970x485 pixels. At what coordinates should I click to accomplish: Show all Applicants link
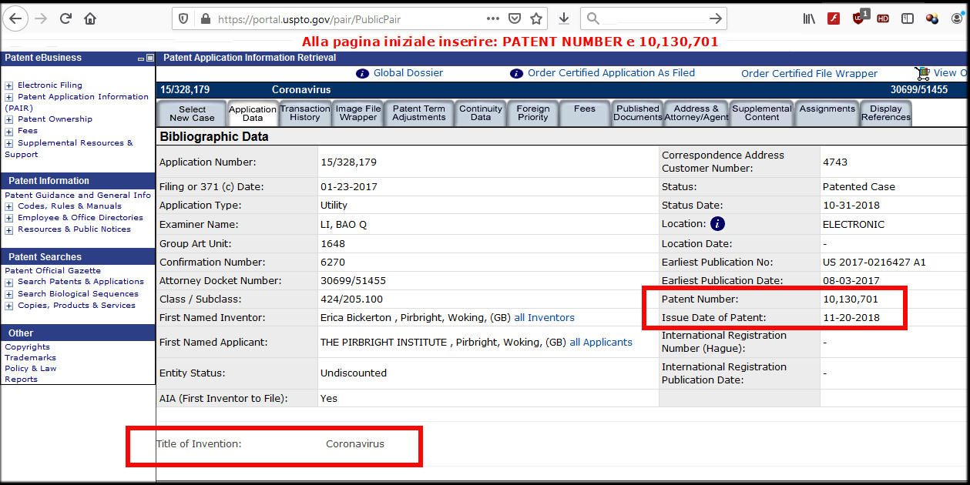click(601, 343)
